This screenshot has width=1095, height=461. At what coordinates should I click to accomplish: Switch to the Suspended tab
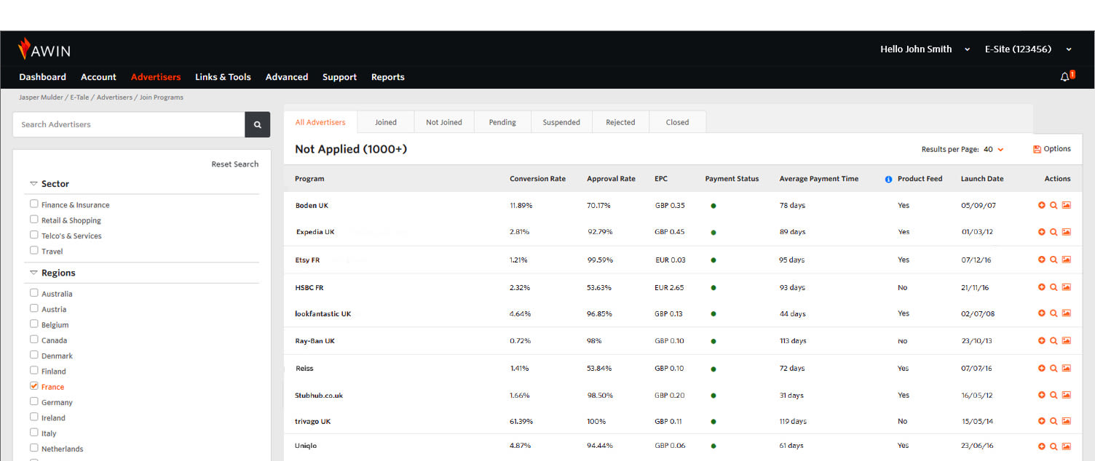click(561, 122)
